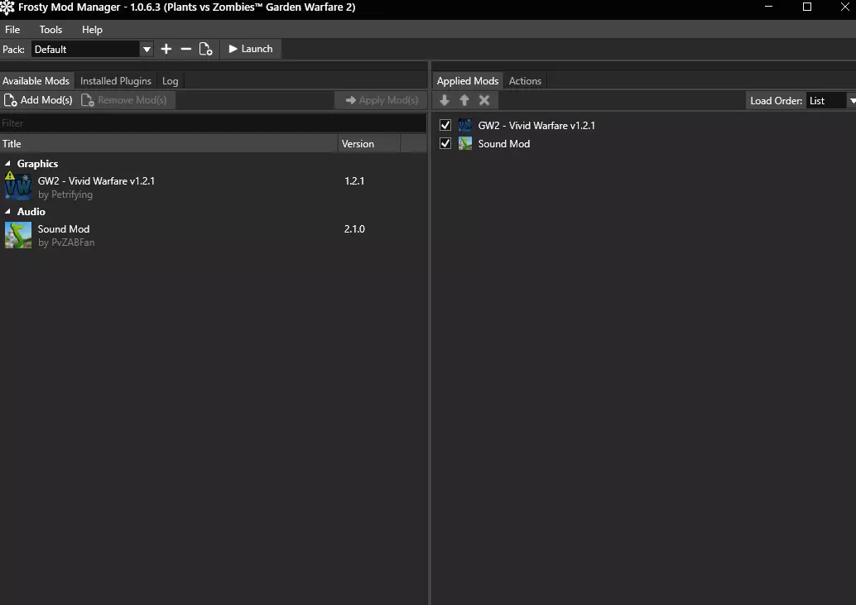Click into the Filter field
Viewport: 856px width, 605px height.
point(214,123)
